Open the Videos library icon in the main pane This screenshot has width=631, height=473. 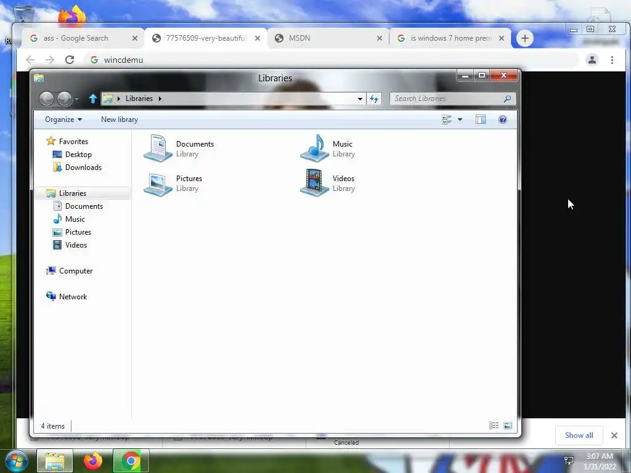pos(314,183)
